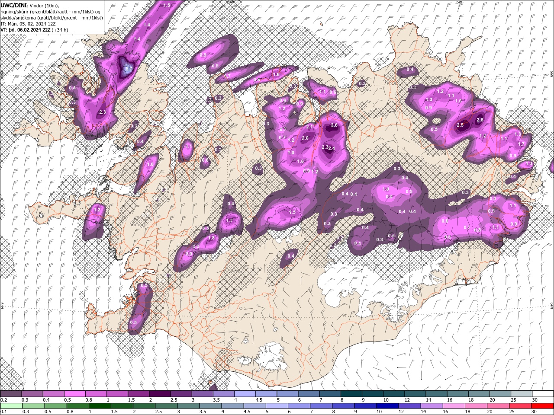Select the deep blue lower legend swatch at 10

[x=387, y=406]
